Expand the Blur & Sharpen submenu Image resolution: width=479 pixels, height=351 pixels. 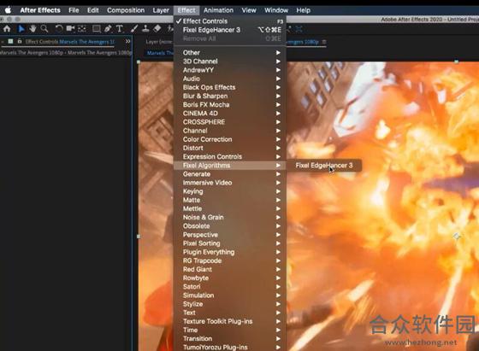[x=230, y=96]
